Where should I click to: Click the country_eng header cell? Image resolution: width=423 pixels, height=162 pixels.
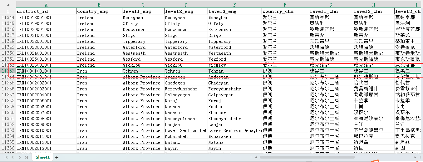[x=99, y=11]
